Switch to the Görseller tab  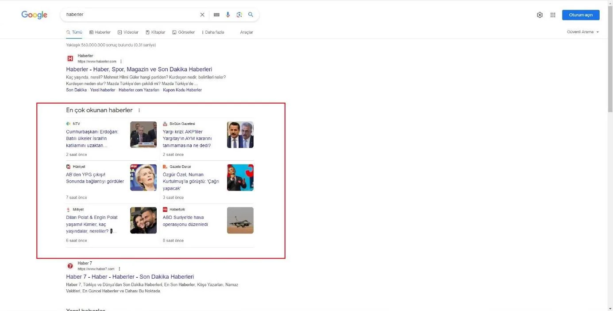tap(183, 32)
